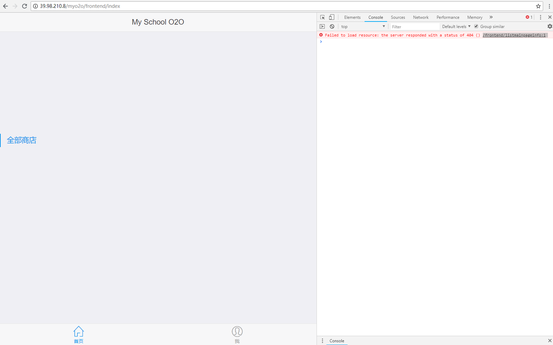Select the Console tab

(375, 17)
